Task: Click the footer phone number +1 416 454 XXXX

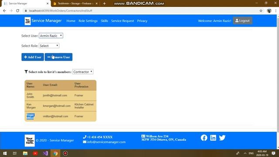Action: [x=100, y=137]
